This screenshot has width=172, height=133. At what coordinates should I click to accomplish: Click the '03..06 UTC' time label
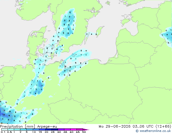143,126
